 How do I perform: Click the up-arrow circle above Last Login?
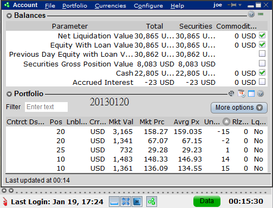pos(4,190)
